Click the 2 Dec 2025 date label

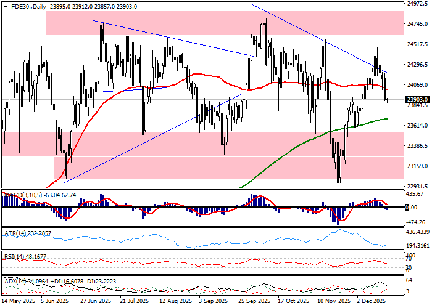click(x=371, y=302)
